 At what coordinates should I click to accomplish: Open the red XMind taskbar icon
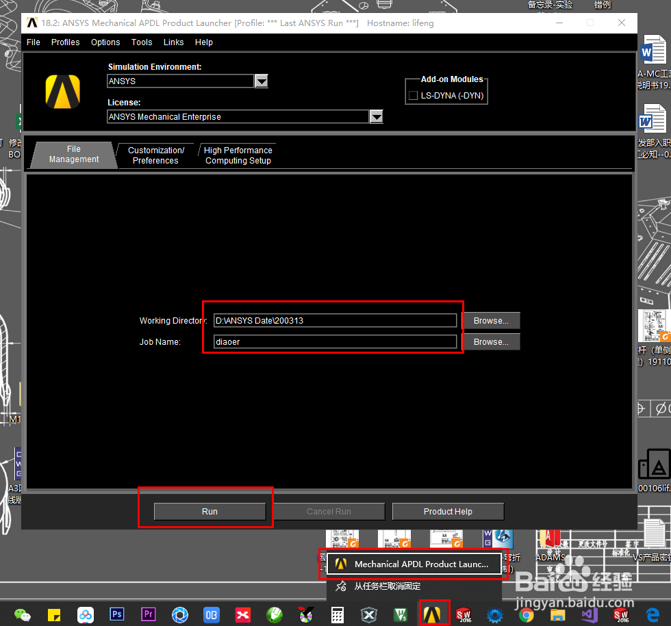click(x=242, y=615)
